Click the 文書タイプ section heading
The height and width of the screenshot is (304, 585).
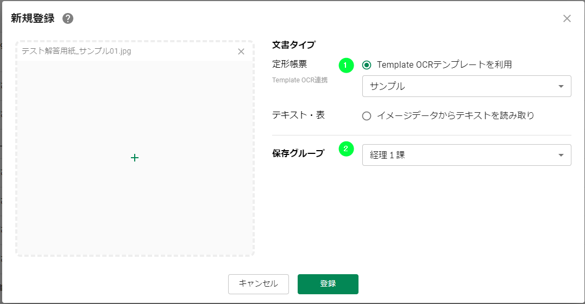pos(293,44)
